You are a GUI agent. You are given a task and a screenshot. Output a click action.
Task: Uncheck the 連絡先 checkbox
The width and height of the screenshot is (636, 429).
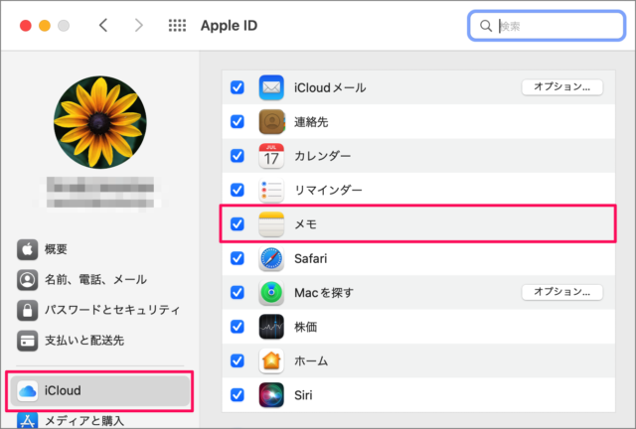[238, 121]
